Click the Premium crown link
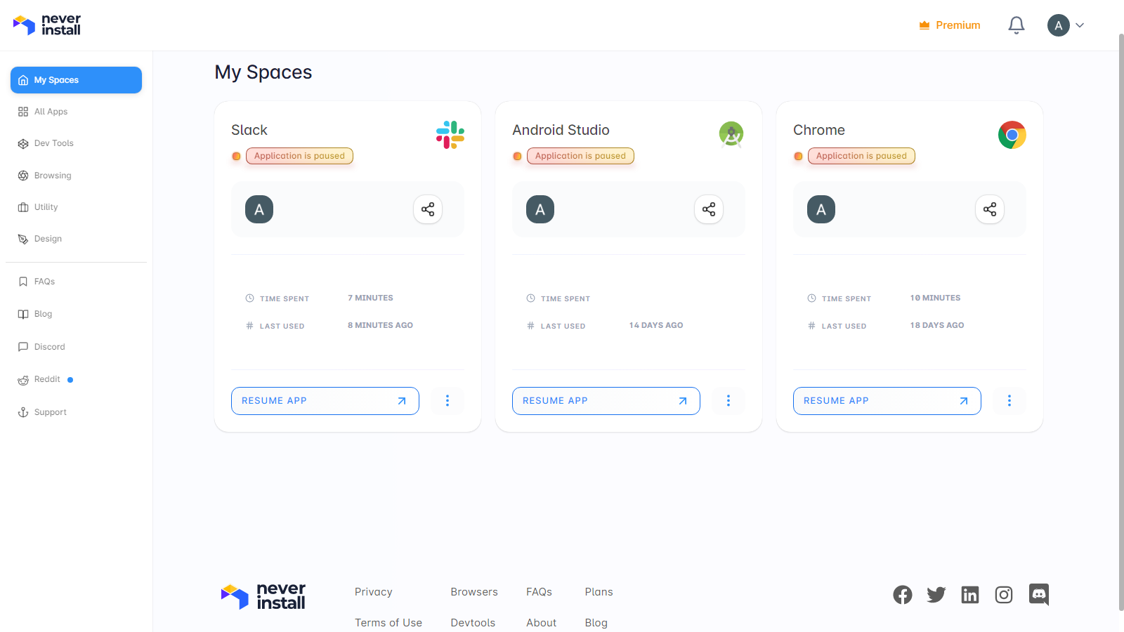1124x632 pixels. click(950, 25)
